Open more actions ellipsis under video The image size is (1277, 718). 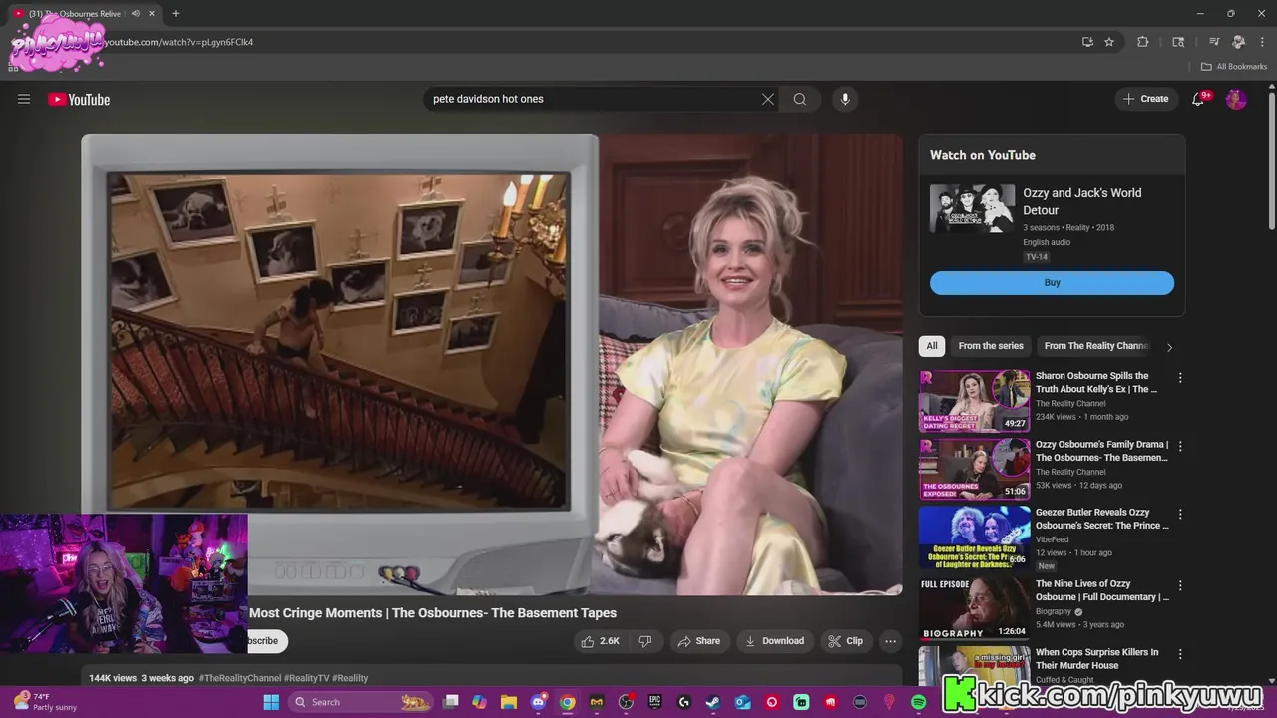pyautogui.click(x=890, y=641)
